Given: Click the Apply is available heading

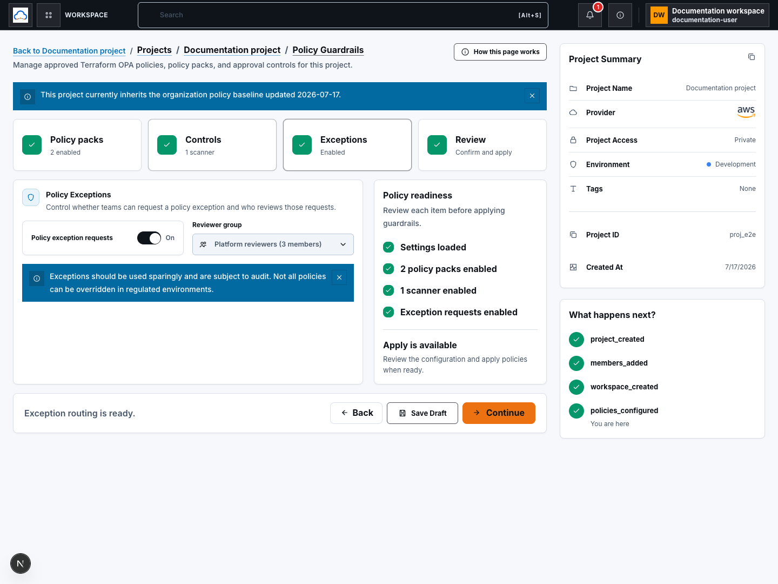Looking at the screenshot, I should (x=420, y=345).
